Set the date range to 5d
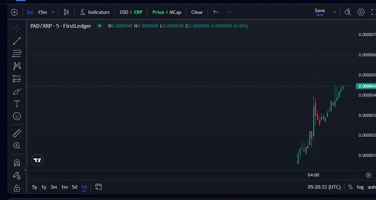 click(x=75, y=187)
